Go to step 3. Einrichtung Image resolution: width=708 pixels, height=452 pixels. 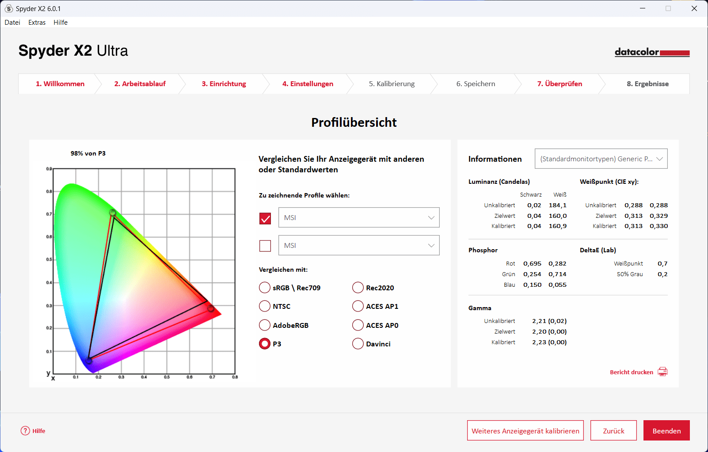(x=224, y=84)
